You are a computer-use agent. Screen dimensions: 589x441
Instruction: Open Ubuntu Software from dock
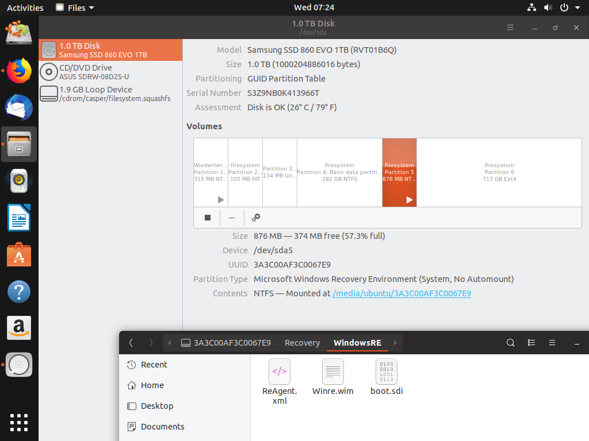pos(19,254)
